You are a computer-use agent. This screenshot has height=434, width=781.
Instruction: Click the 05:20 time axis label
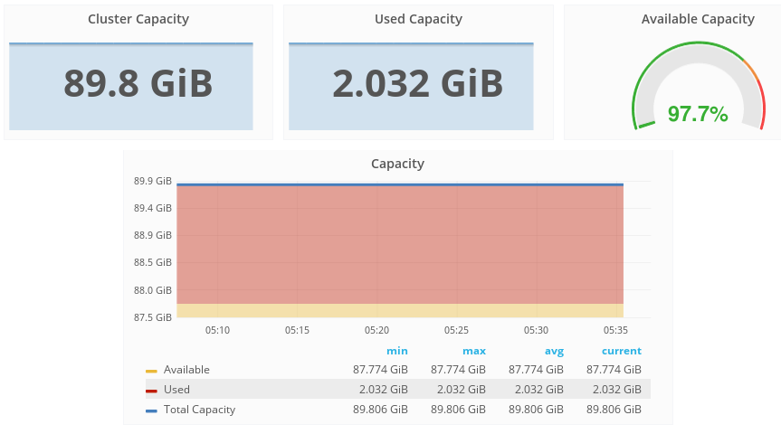(x=377, y=330)
